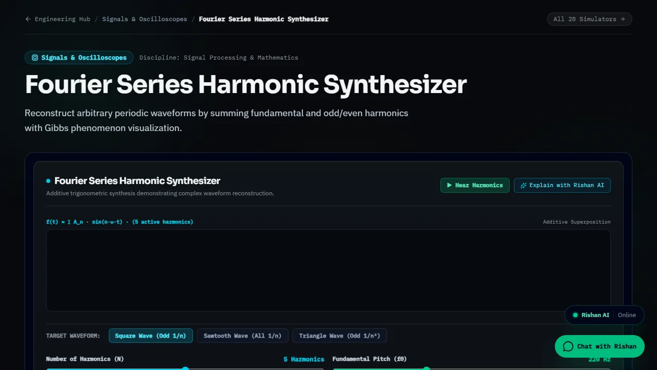Click Explain with Rishan AI button
Image resolution: width=657 pixels, height=370 pixels.
coord(562,185)
